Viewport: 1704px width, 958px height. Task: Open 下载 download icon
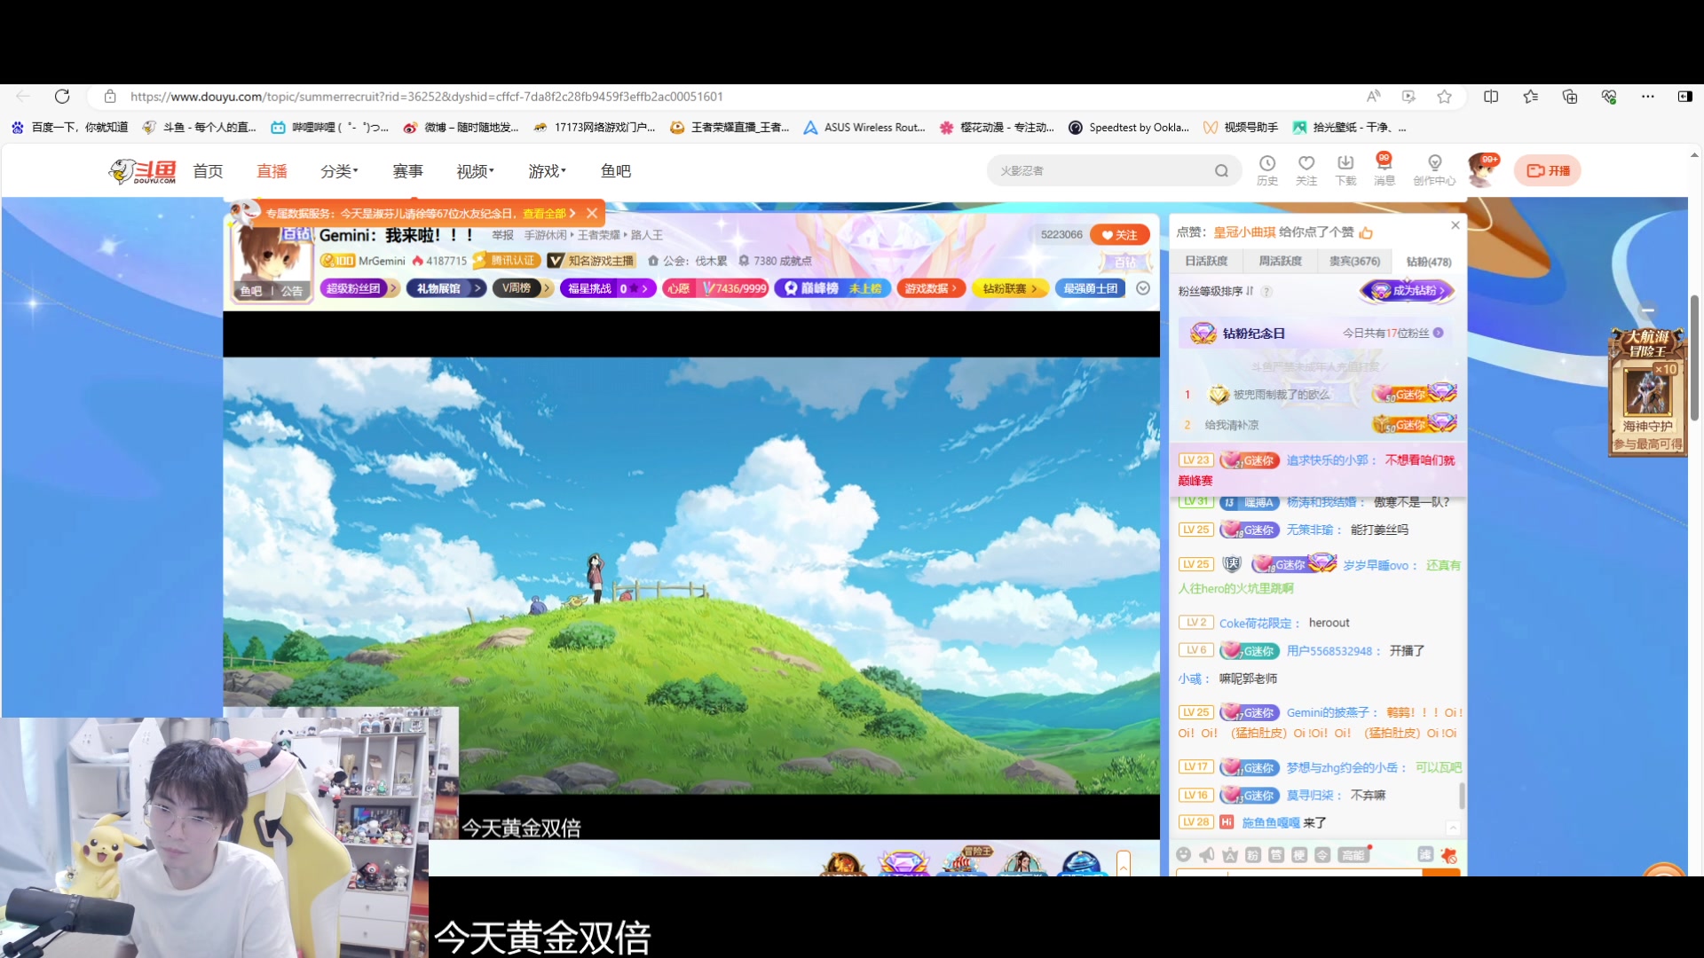pos(1345,169)
